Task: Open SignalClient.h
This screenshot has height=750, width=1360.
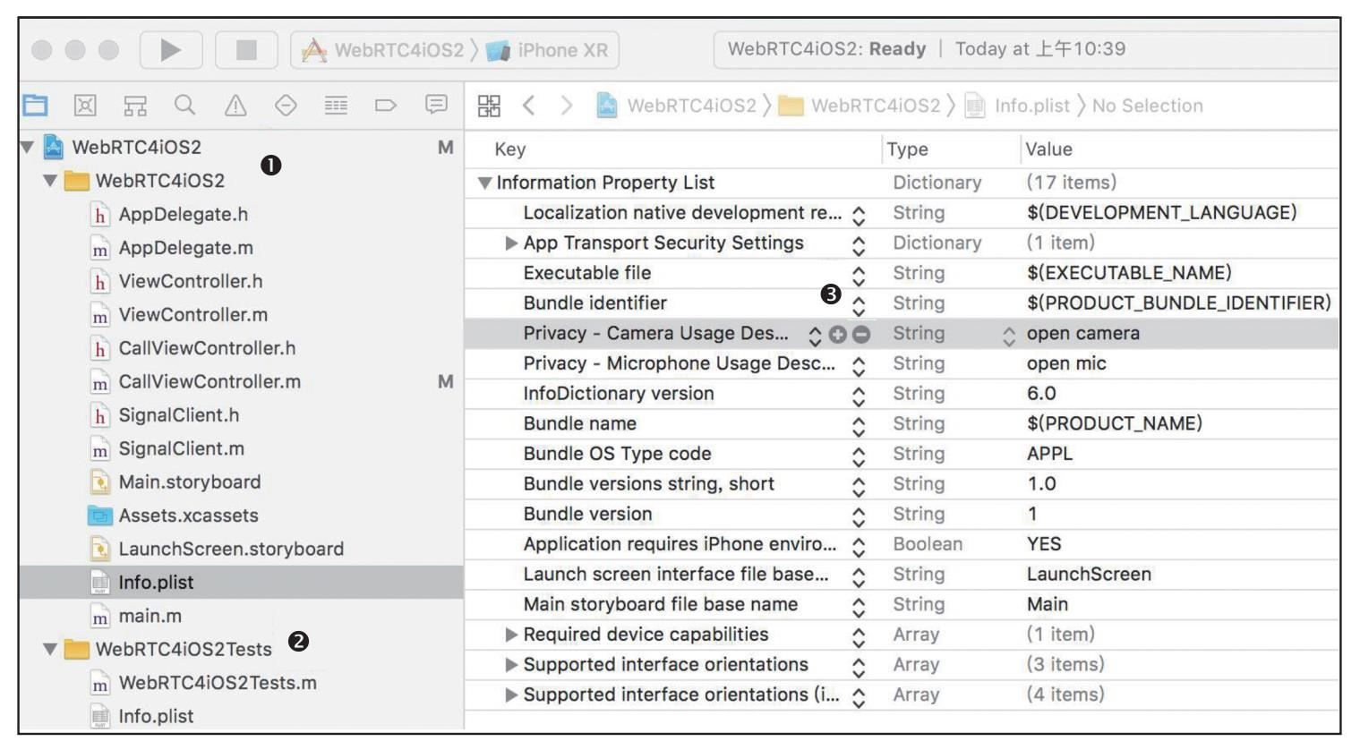Action: point(166,415)
